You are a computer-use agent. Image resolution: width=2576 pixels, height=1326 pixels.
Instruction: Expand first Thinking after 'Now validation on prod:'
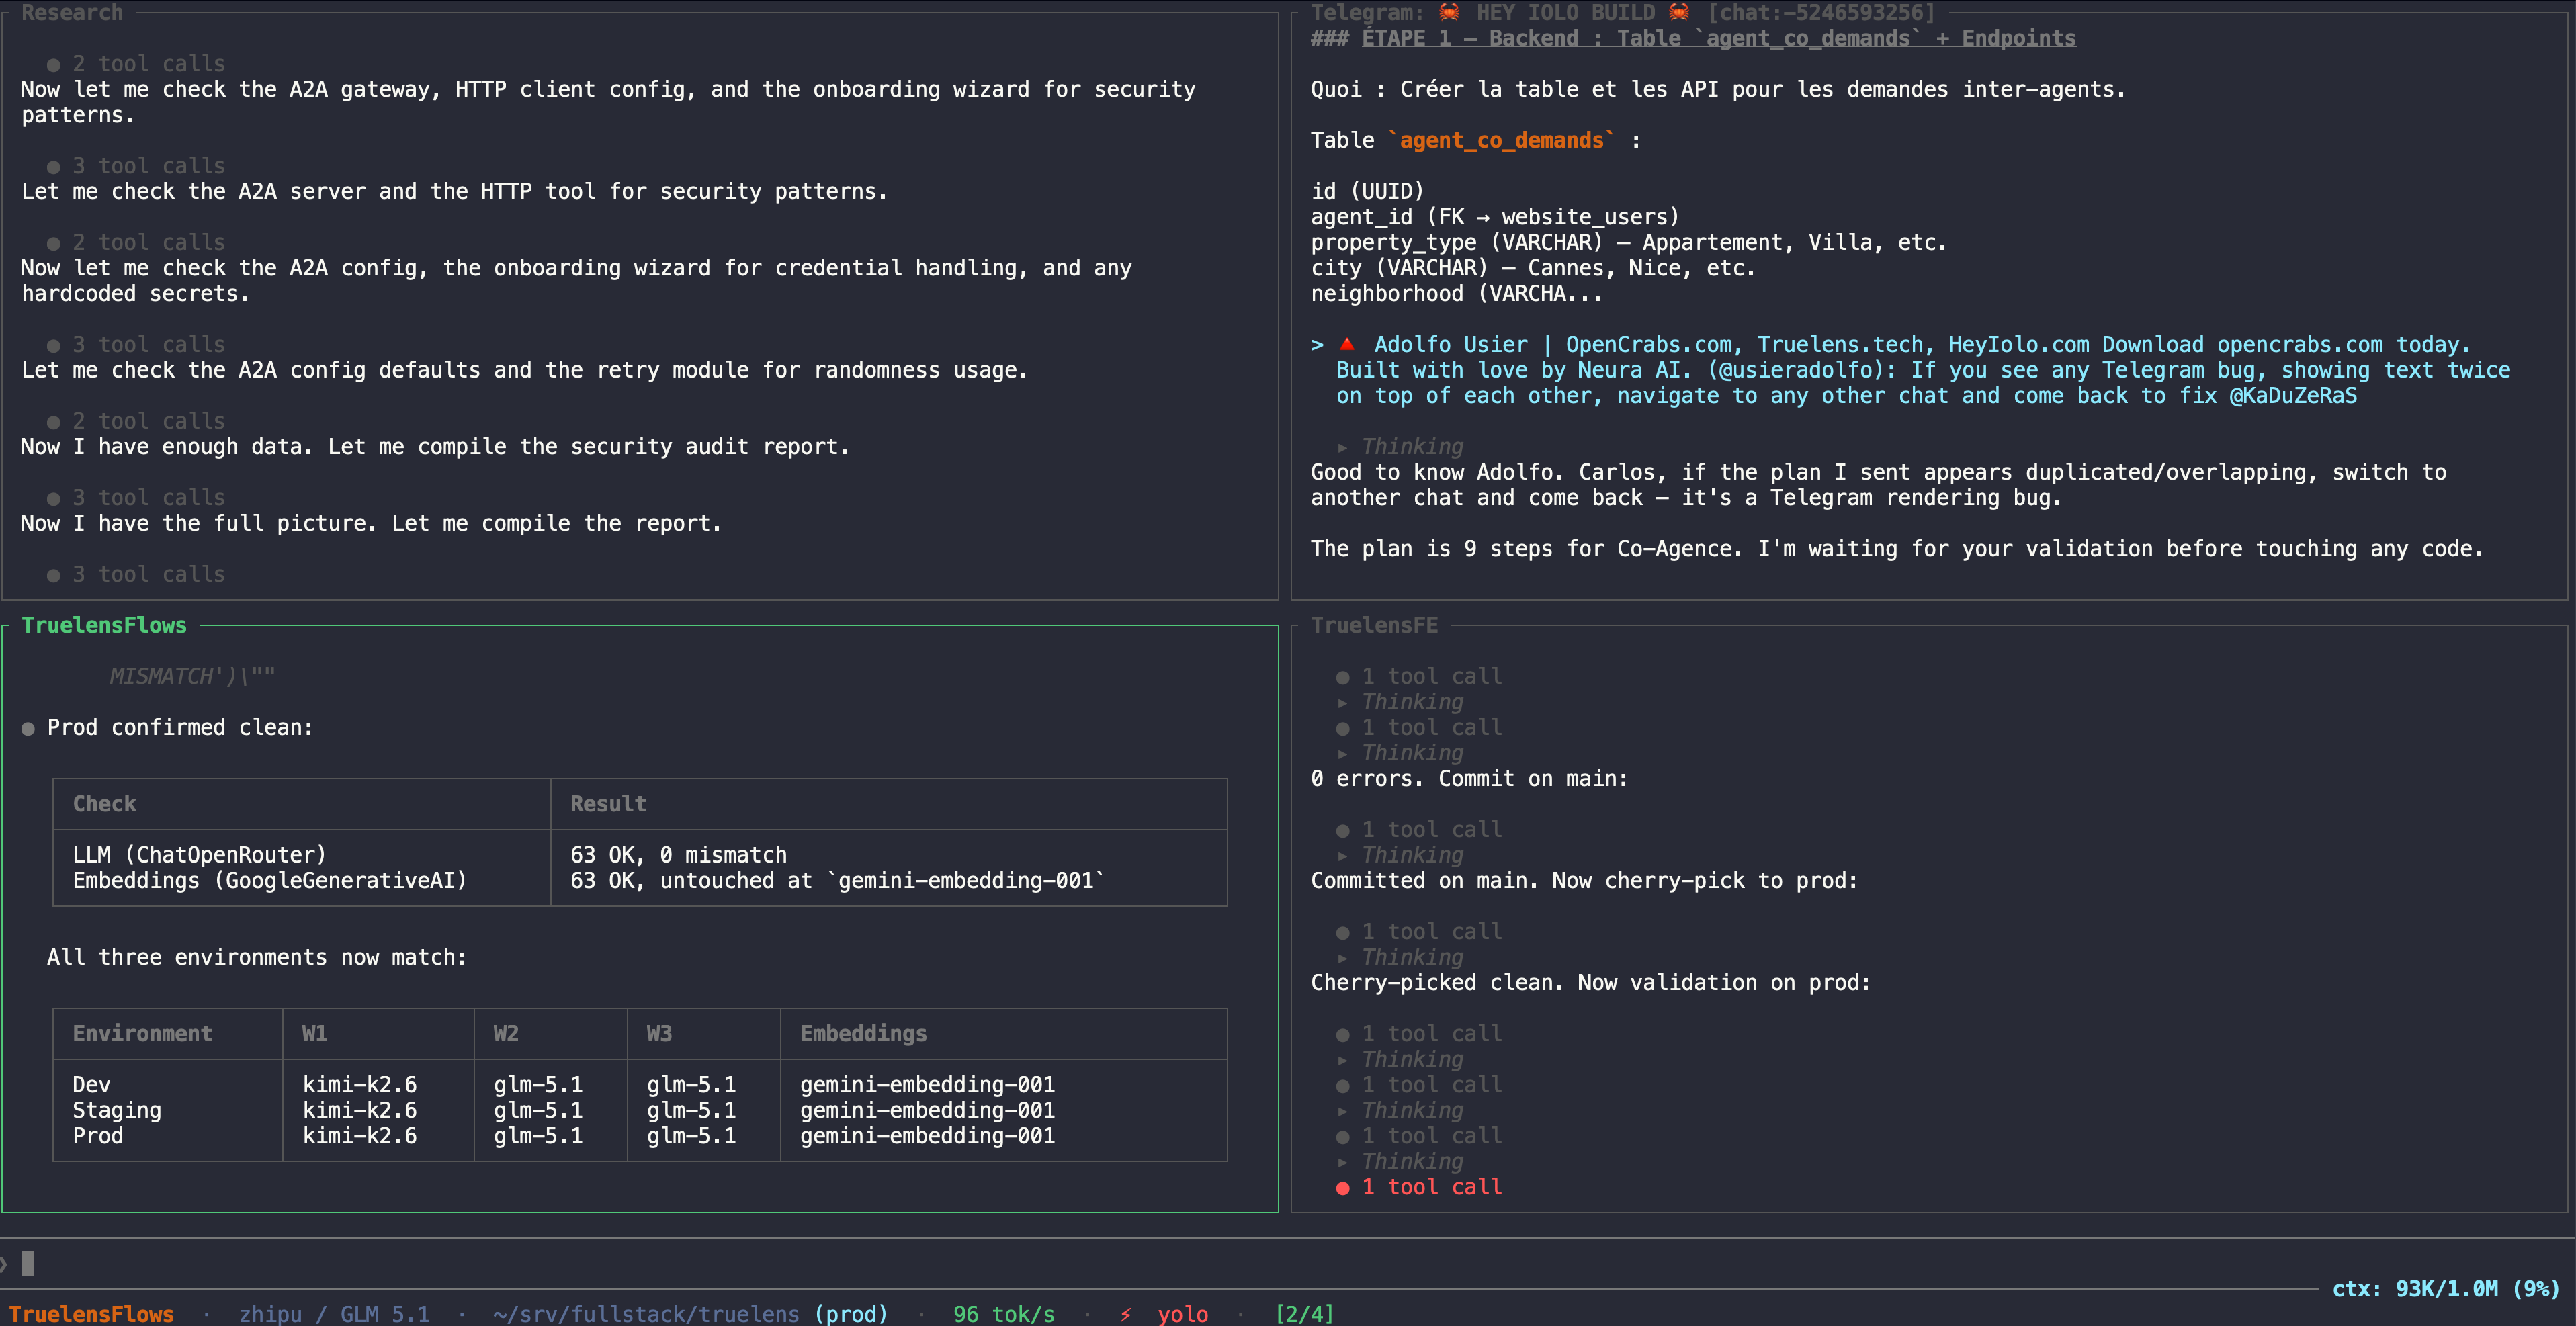coord(1401,1059)
